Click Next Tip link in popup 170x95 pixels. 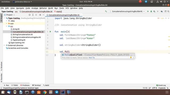(92, 58)
